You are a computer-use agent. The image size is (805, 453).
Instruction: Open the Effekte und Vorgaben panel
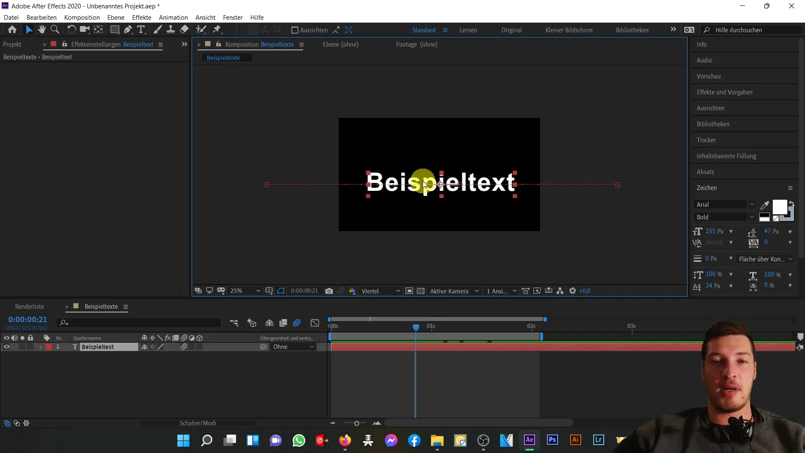724,92
